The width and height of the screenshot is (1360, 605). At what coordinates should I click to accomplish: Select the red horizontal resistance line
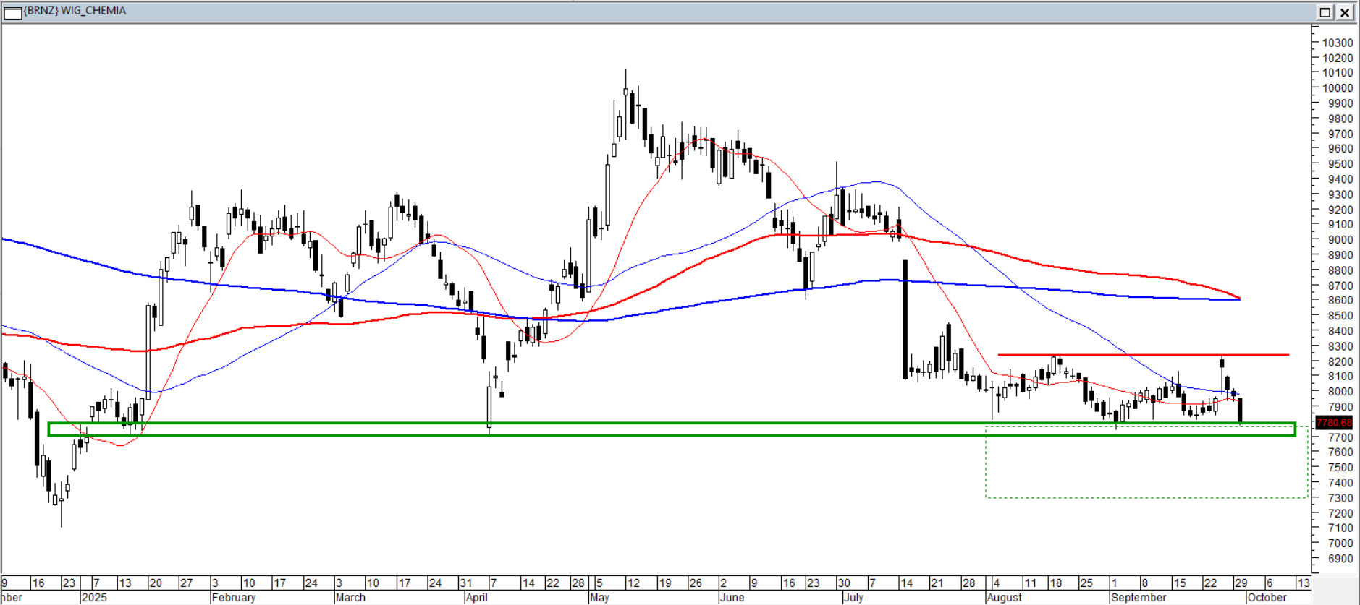click(x=1144, y=355)
